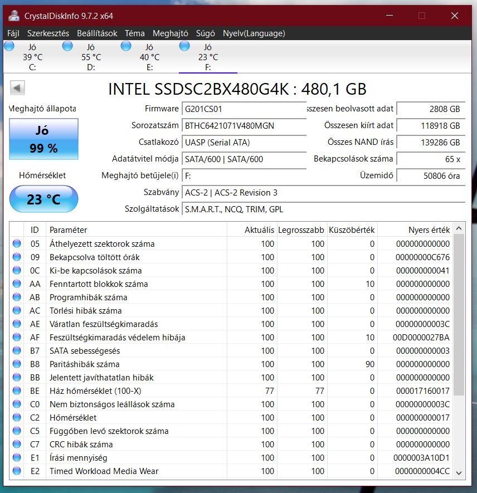Viewport: 477px width, 493px height.
Task: Select drive C: tab at 39 °C
Action: (32, 57)
